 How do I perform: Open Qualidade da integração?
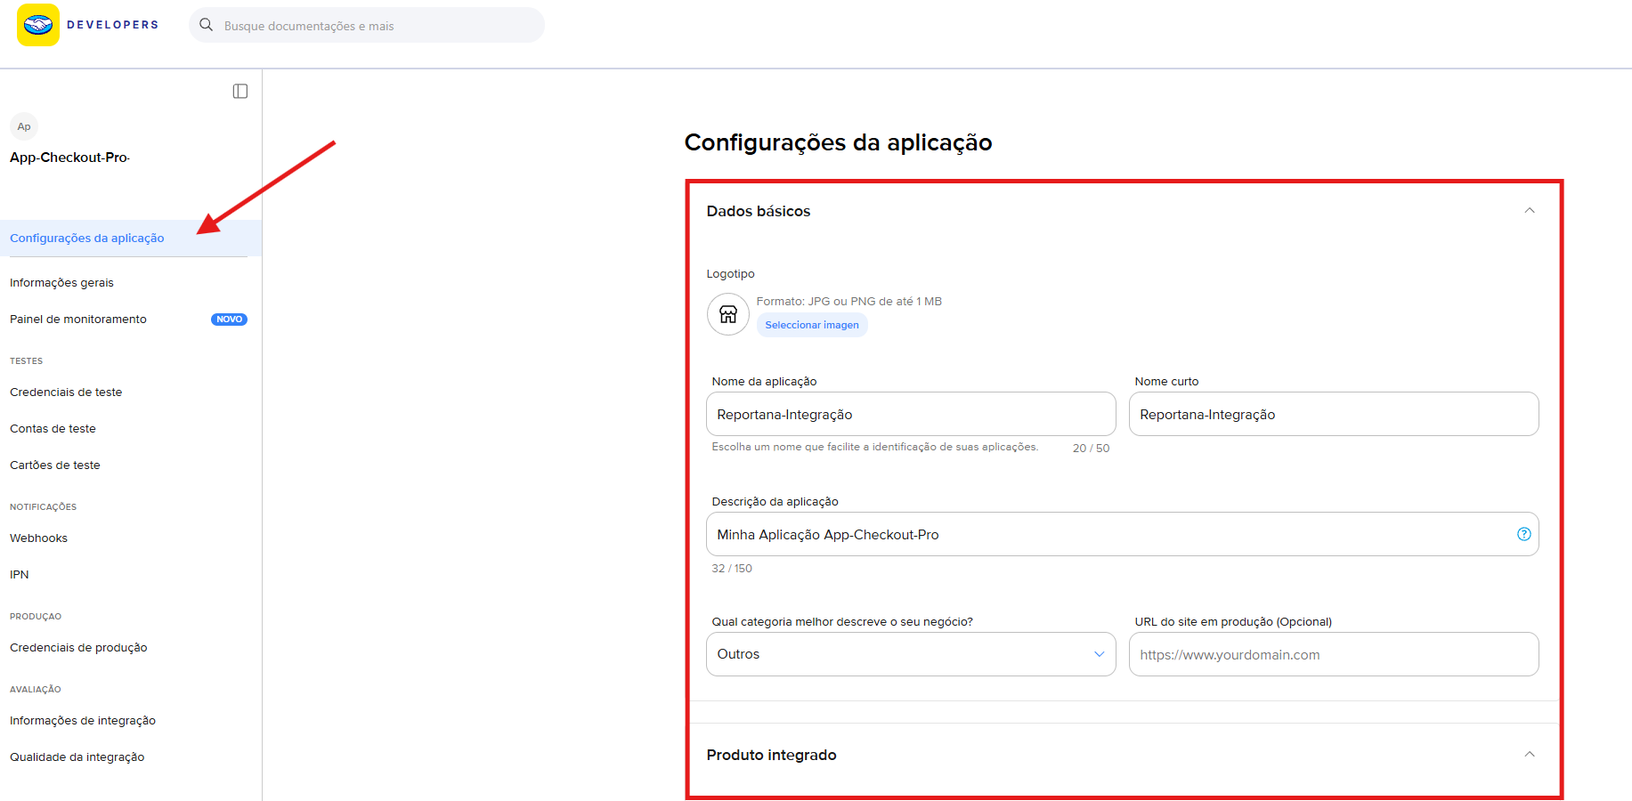[x=77, y=757]
